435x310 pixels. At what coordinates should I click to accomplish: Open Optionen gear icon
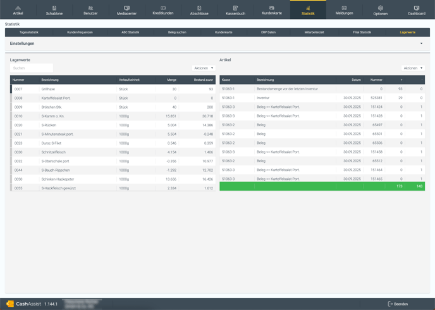pos(380,8)
